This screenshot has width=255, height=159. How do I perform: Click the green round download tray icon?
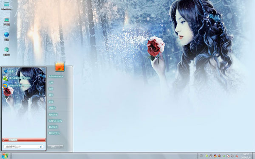pyautogui.click(x=207, y=156)
